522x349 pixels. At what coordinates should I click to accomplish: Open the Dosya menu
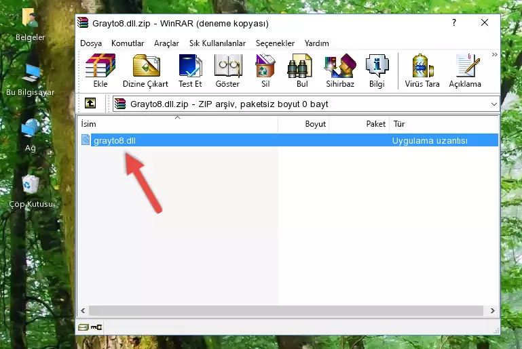(x=91, y=43)
